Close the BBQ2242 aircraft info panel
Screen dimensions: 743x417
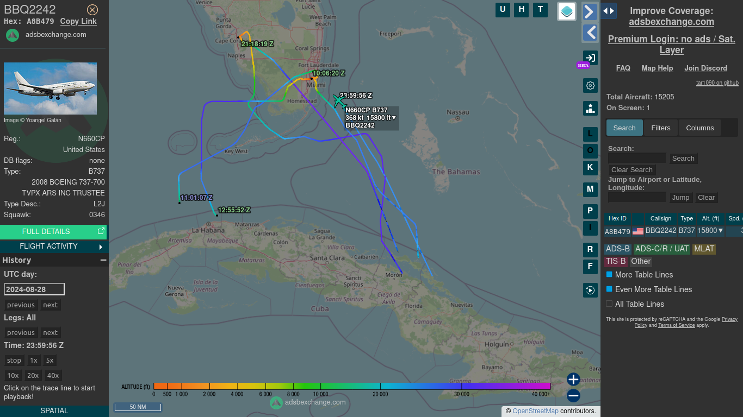click(92, 10)
